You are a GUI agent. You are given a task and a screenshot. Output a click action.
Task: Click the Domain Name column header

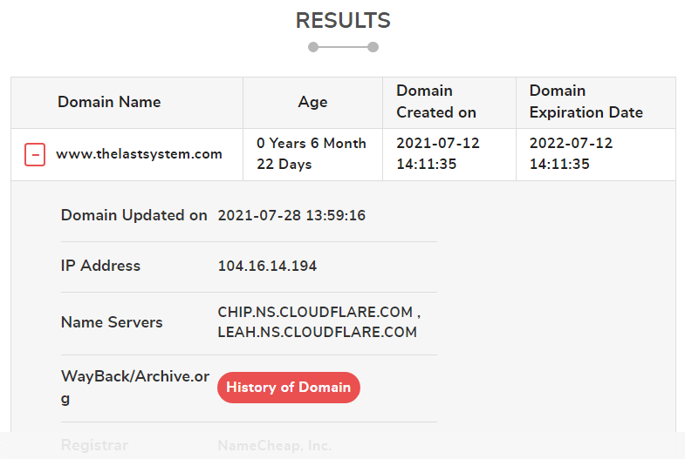pyautogui.click(x=109, y=102)
